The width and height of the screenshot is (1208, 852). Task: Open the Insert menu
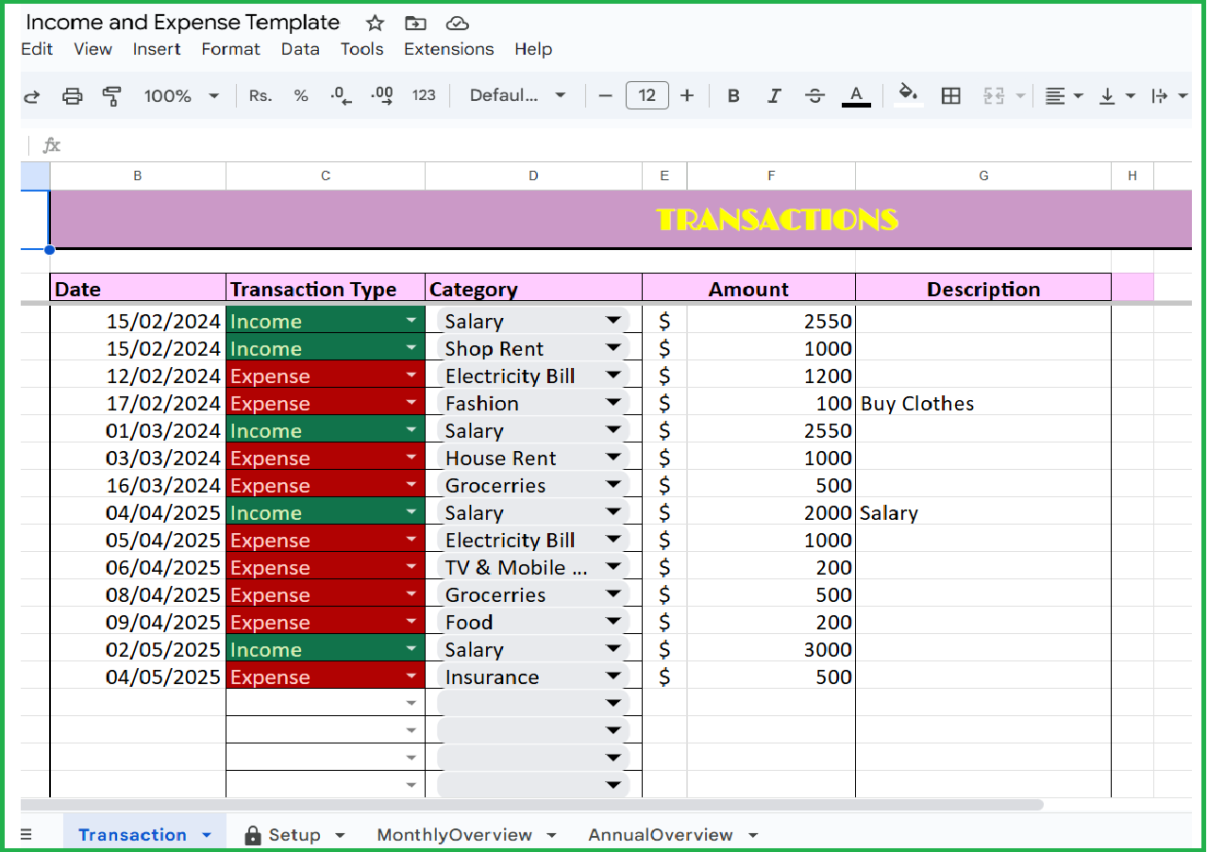[157, 49]
